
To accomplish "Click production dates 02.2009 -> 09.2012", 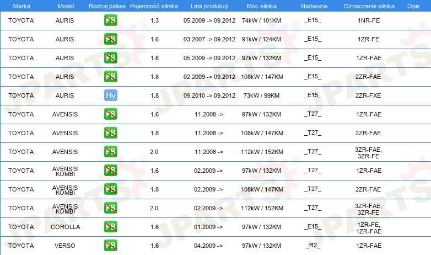I will [x=209, y=77].
